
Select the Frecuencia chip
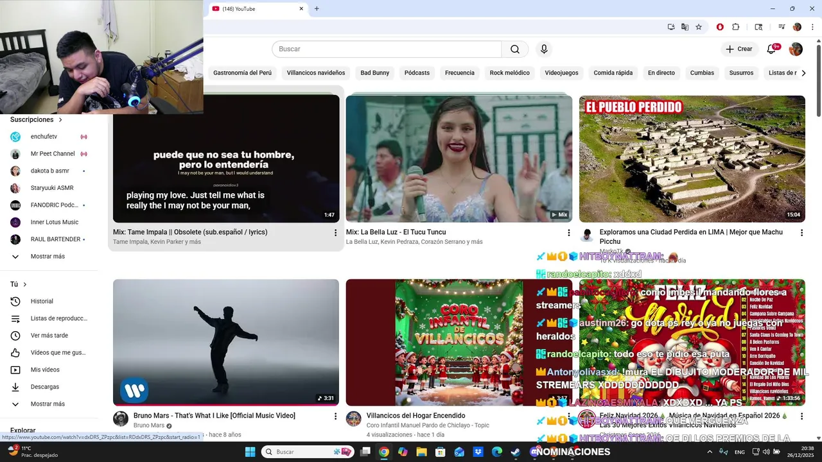point(460,73)
